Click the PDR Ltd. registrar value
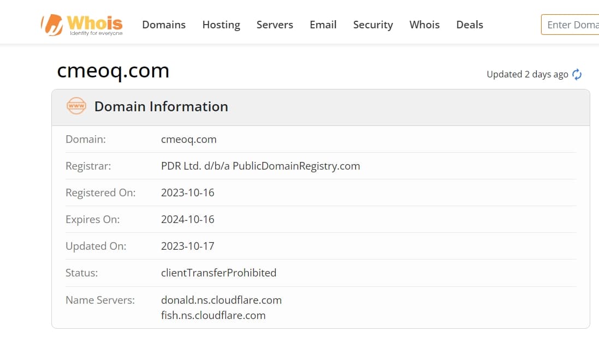599x337 pixels. click(x=260, y=166)
